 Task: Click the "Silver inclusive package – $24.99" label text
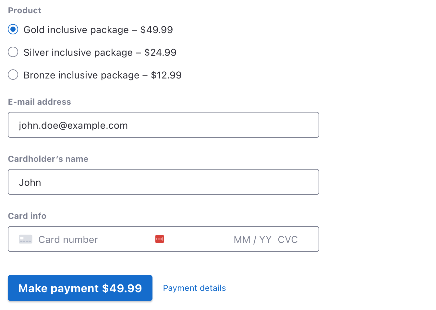[x=100, y=53]
